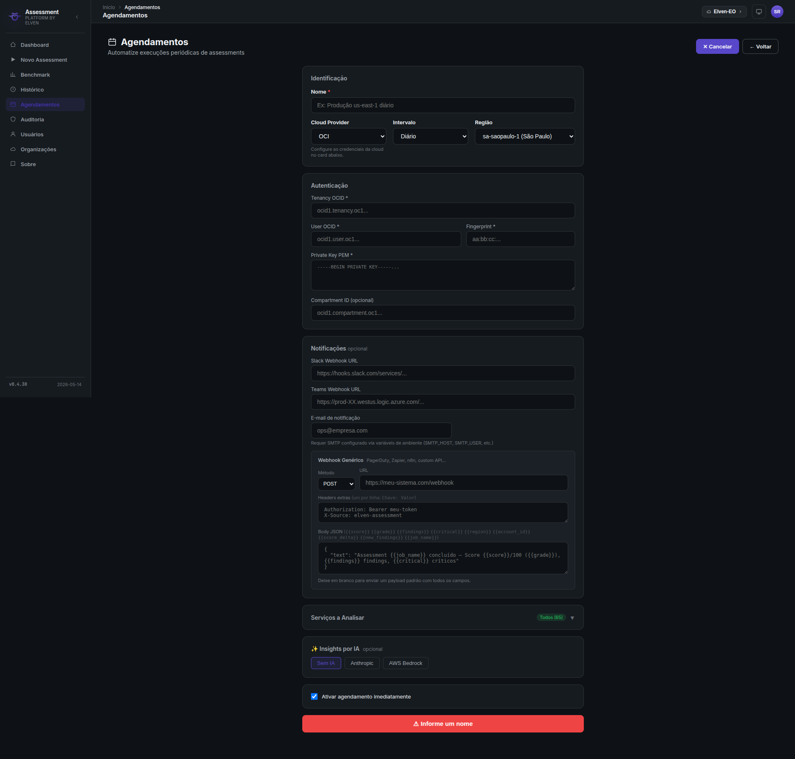The width and height of the screenshot is (795, 759).
Task: Open the Usuários page
Action: [x=45, y=134]
